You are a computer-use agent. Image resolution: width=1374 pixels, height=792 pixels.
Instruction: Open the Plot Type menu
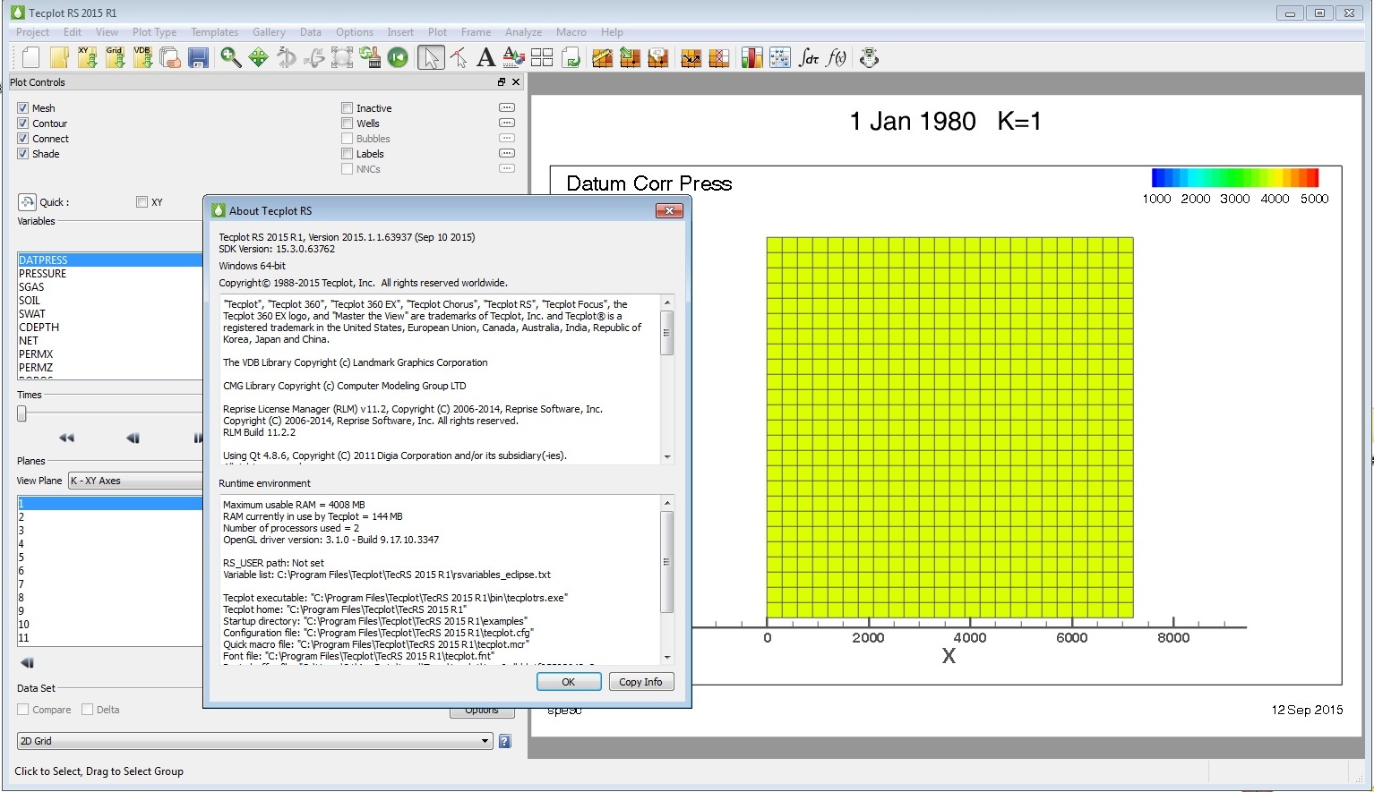[154, 32]
